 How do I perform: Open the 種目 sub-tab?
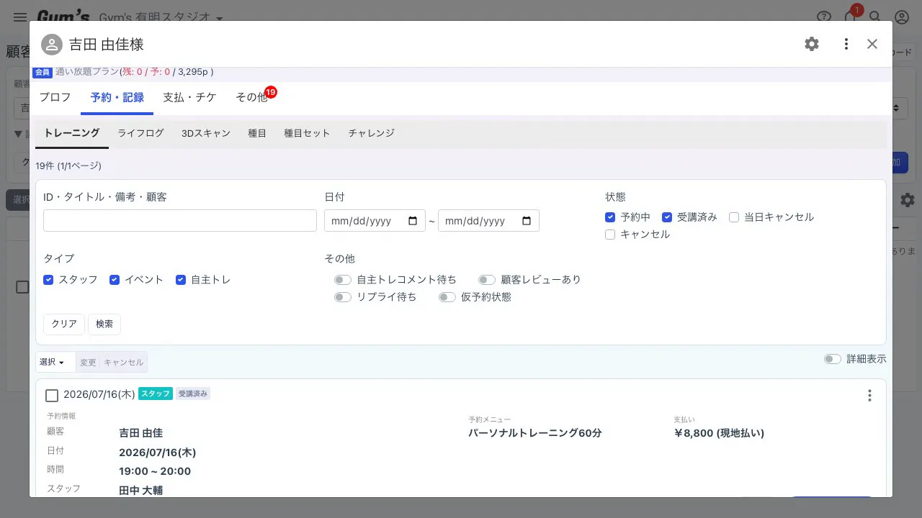pyautogui.click(x=257, y=133)
